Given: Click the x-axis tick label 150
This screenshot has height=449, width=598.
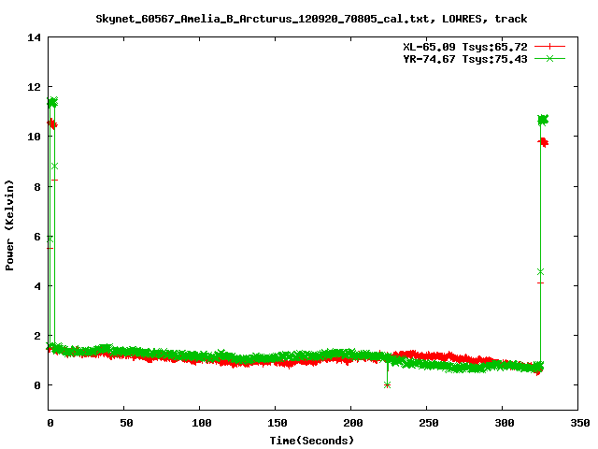Looking at the screenshot, I should (277, 423).
